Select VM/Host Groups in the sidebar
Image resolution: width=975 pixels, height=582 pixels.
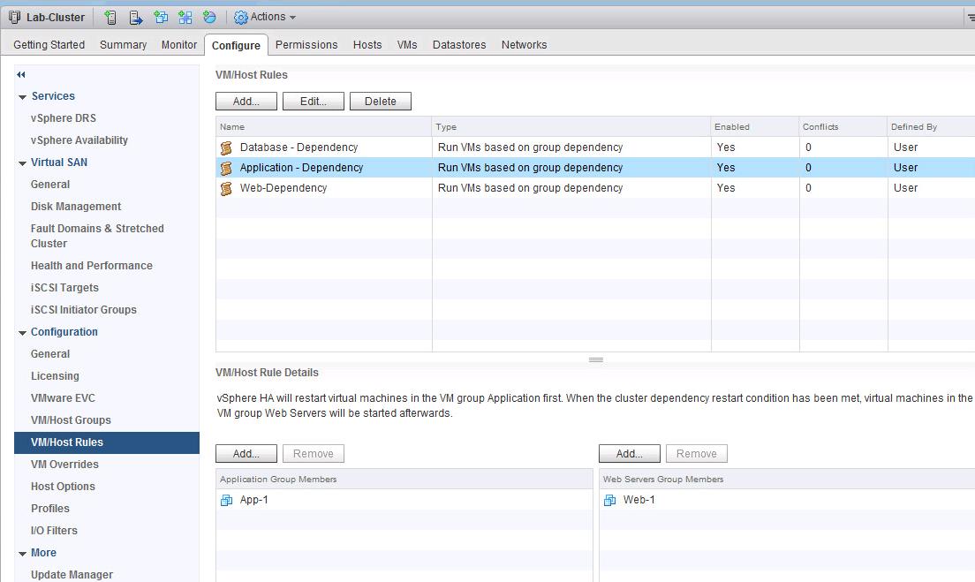[71, 420]
